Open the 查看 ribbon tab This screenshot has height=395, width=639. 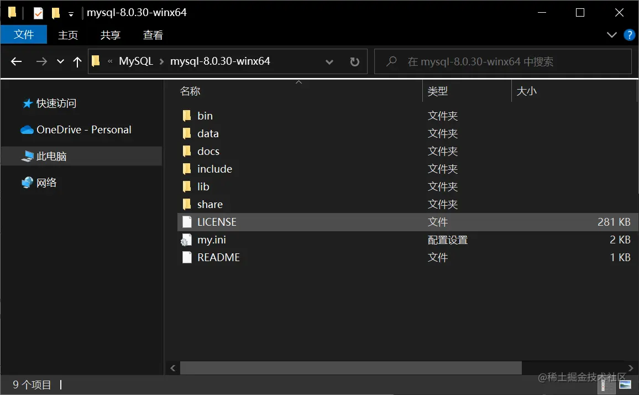coord(153,35)
